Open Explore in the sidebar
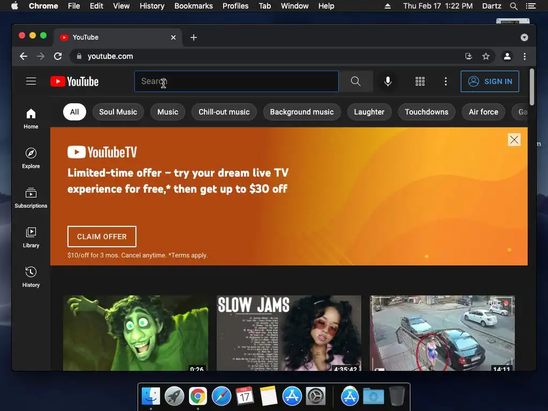This screenshot has width=548, height=411. tap(31, 158)
